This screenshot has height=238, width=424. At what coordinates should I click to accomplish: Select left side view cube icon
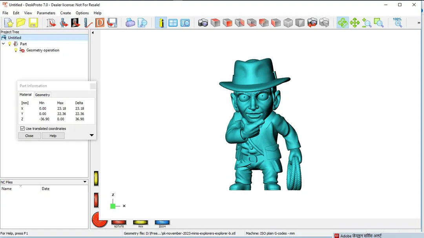tap(276, 23)
